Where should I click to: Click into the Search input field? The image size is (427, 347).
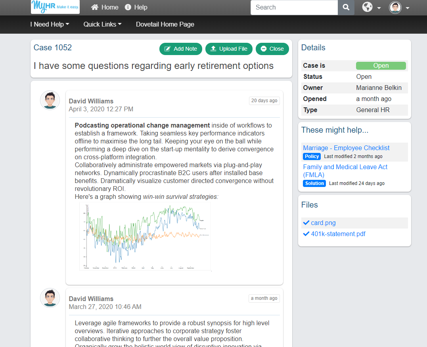tap(294, 8)
